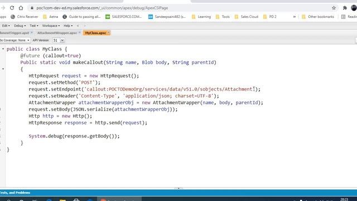Switch to the MyClass.apxc tab
Screen dimensions: 357x201
coord(95,33)
